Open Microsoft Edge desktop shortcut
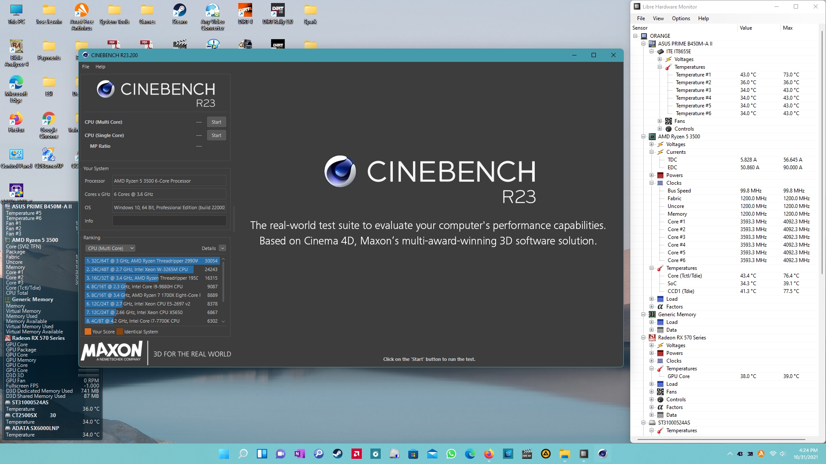The image size is (826, 464). coord(16,89)
